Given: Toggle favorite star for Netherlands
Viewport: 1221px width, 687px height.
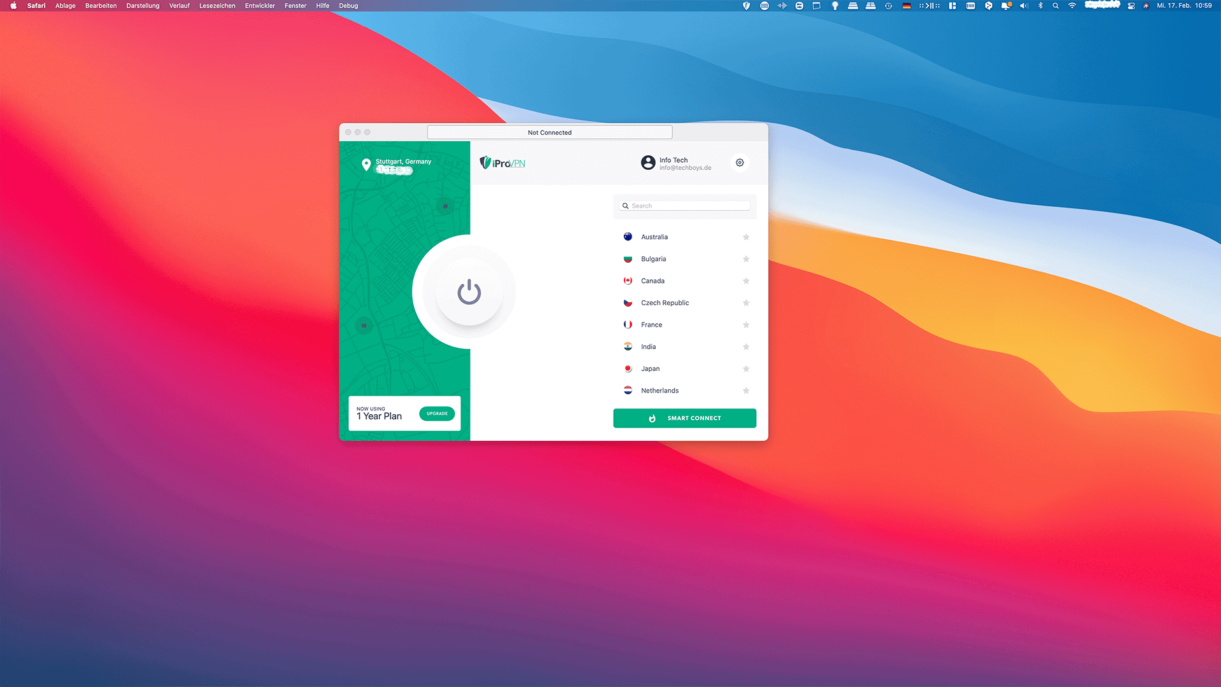Looking at the screenshot, I should click(745, 390).
